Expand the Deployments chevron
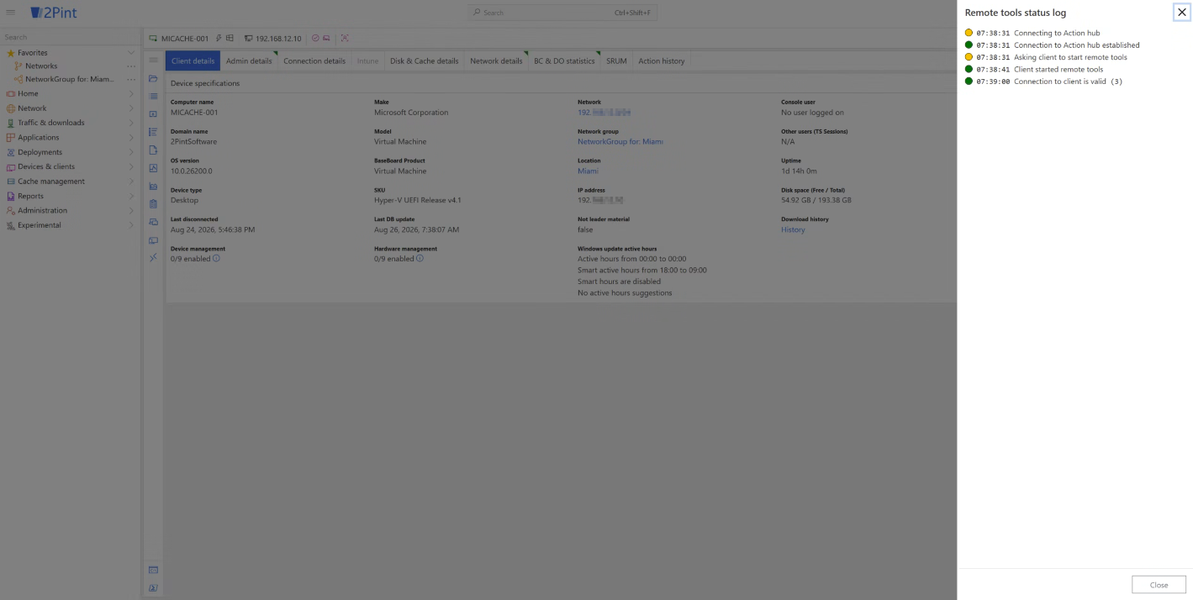 click(x=131, y=152)
